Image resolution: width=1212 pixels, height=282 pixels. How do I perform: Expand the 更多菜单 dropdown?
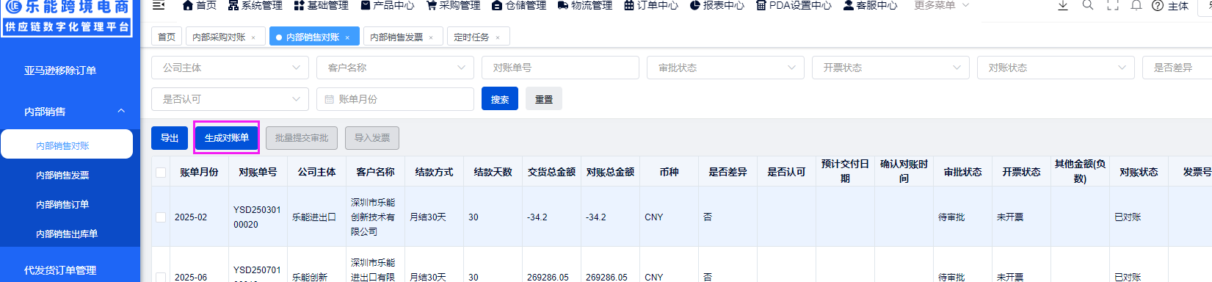[x=941, y=5]
